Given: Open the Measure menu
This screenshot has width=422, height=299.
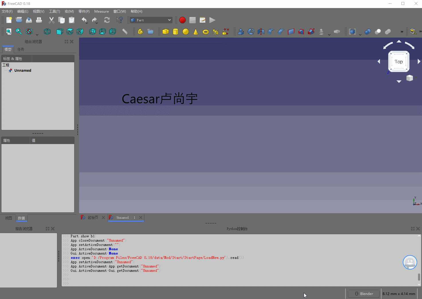Looking at the screenshot, I should pyautogui.click(x=101, y=11).
